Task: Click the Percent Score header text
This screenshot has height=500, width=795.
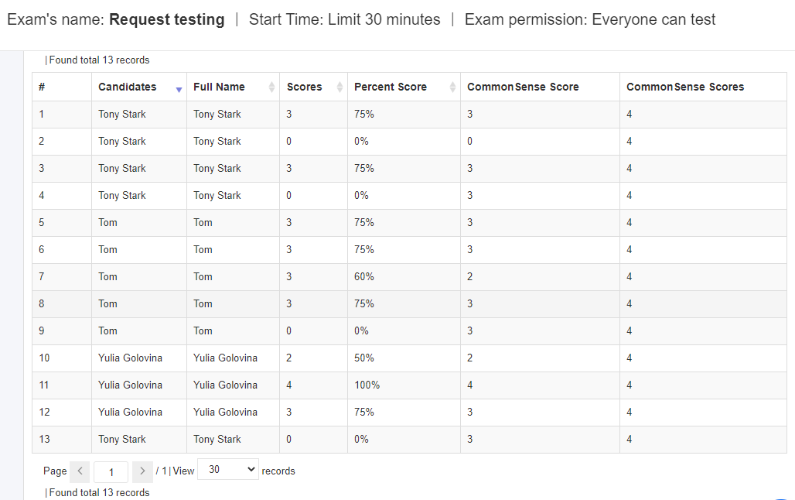Action: tap(391, 87)
